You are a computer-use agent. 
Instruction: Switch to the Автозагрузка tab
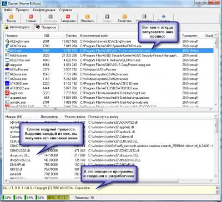click(x=17, y=27)
